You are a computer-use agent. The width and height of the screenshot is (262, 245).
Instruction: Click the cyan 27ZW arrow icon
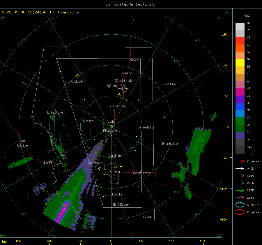tap(240, 183)
